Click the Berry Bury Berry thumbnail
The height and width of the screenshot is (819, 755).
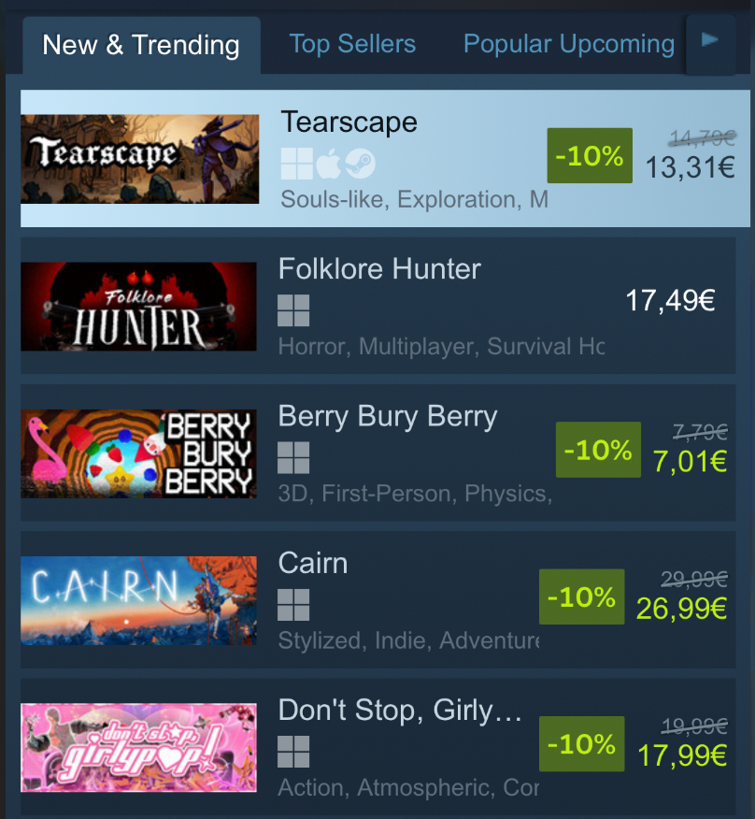[x=139, y=453]
